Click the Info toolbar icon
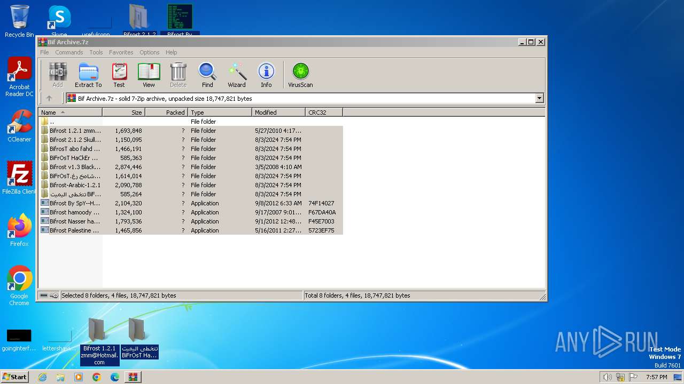The image size is (684, 384). point(266,75)
